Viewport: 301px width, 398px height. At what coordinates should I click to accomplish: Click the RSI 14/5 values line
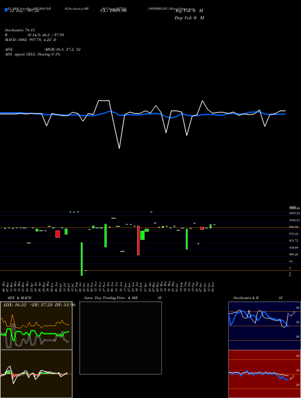coord(34,35)
